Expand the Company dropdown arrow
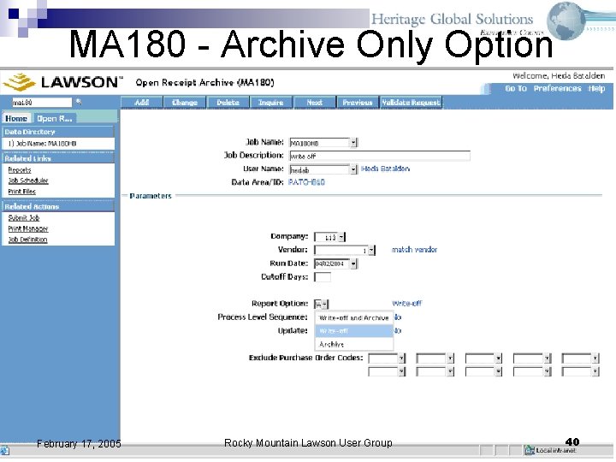This screenshot has width=616, height=462. [341, 237]
